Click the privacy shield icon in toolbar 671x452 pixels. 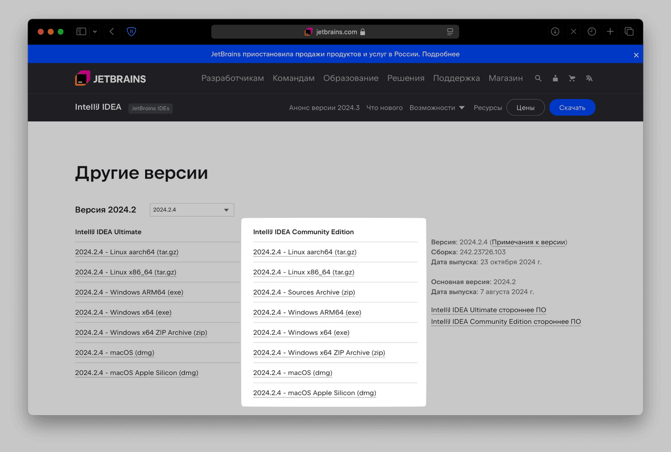coord(132,31)
